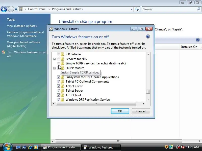202x151 pixels.
Task: Click the security shield tray icon
Action: 166,147
